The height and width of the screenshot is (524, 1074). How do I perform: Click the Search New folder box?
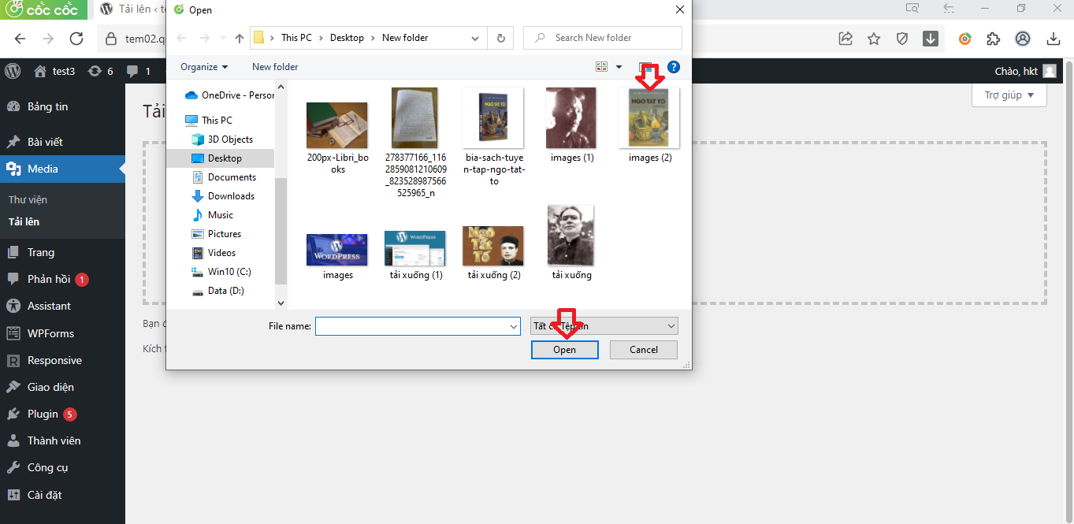click(x=603, y=38)
